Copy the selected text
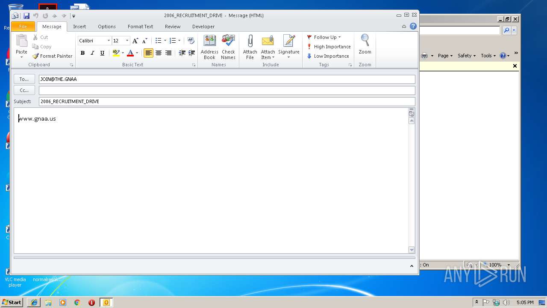Screen dimensions: 547x308 pyautogui.click(x=42, y=47)
